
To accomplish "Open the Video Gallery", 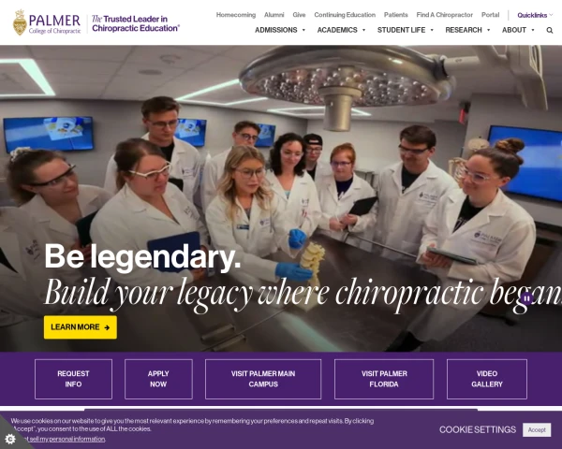I will point(487,379).
